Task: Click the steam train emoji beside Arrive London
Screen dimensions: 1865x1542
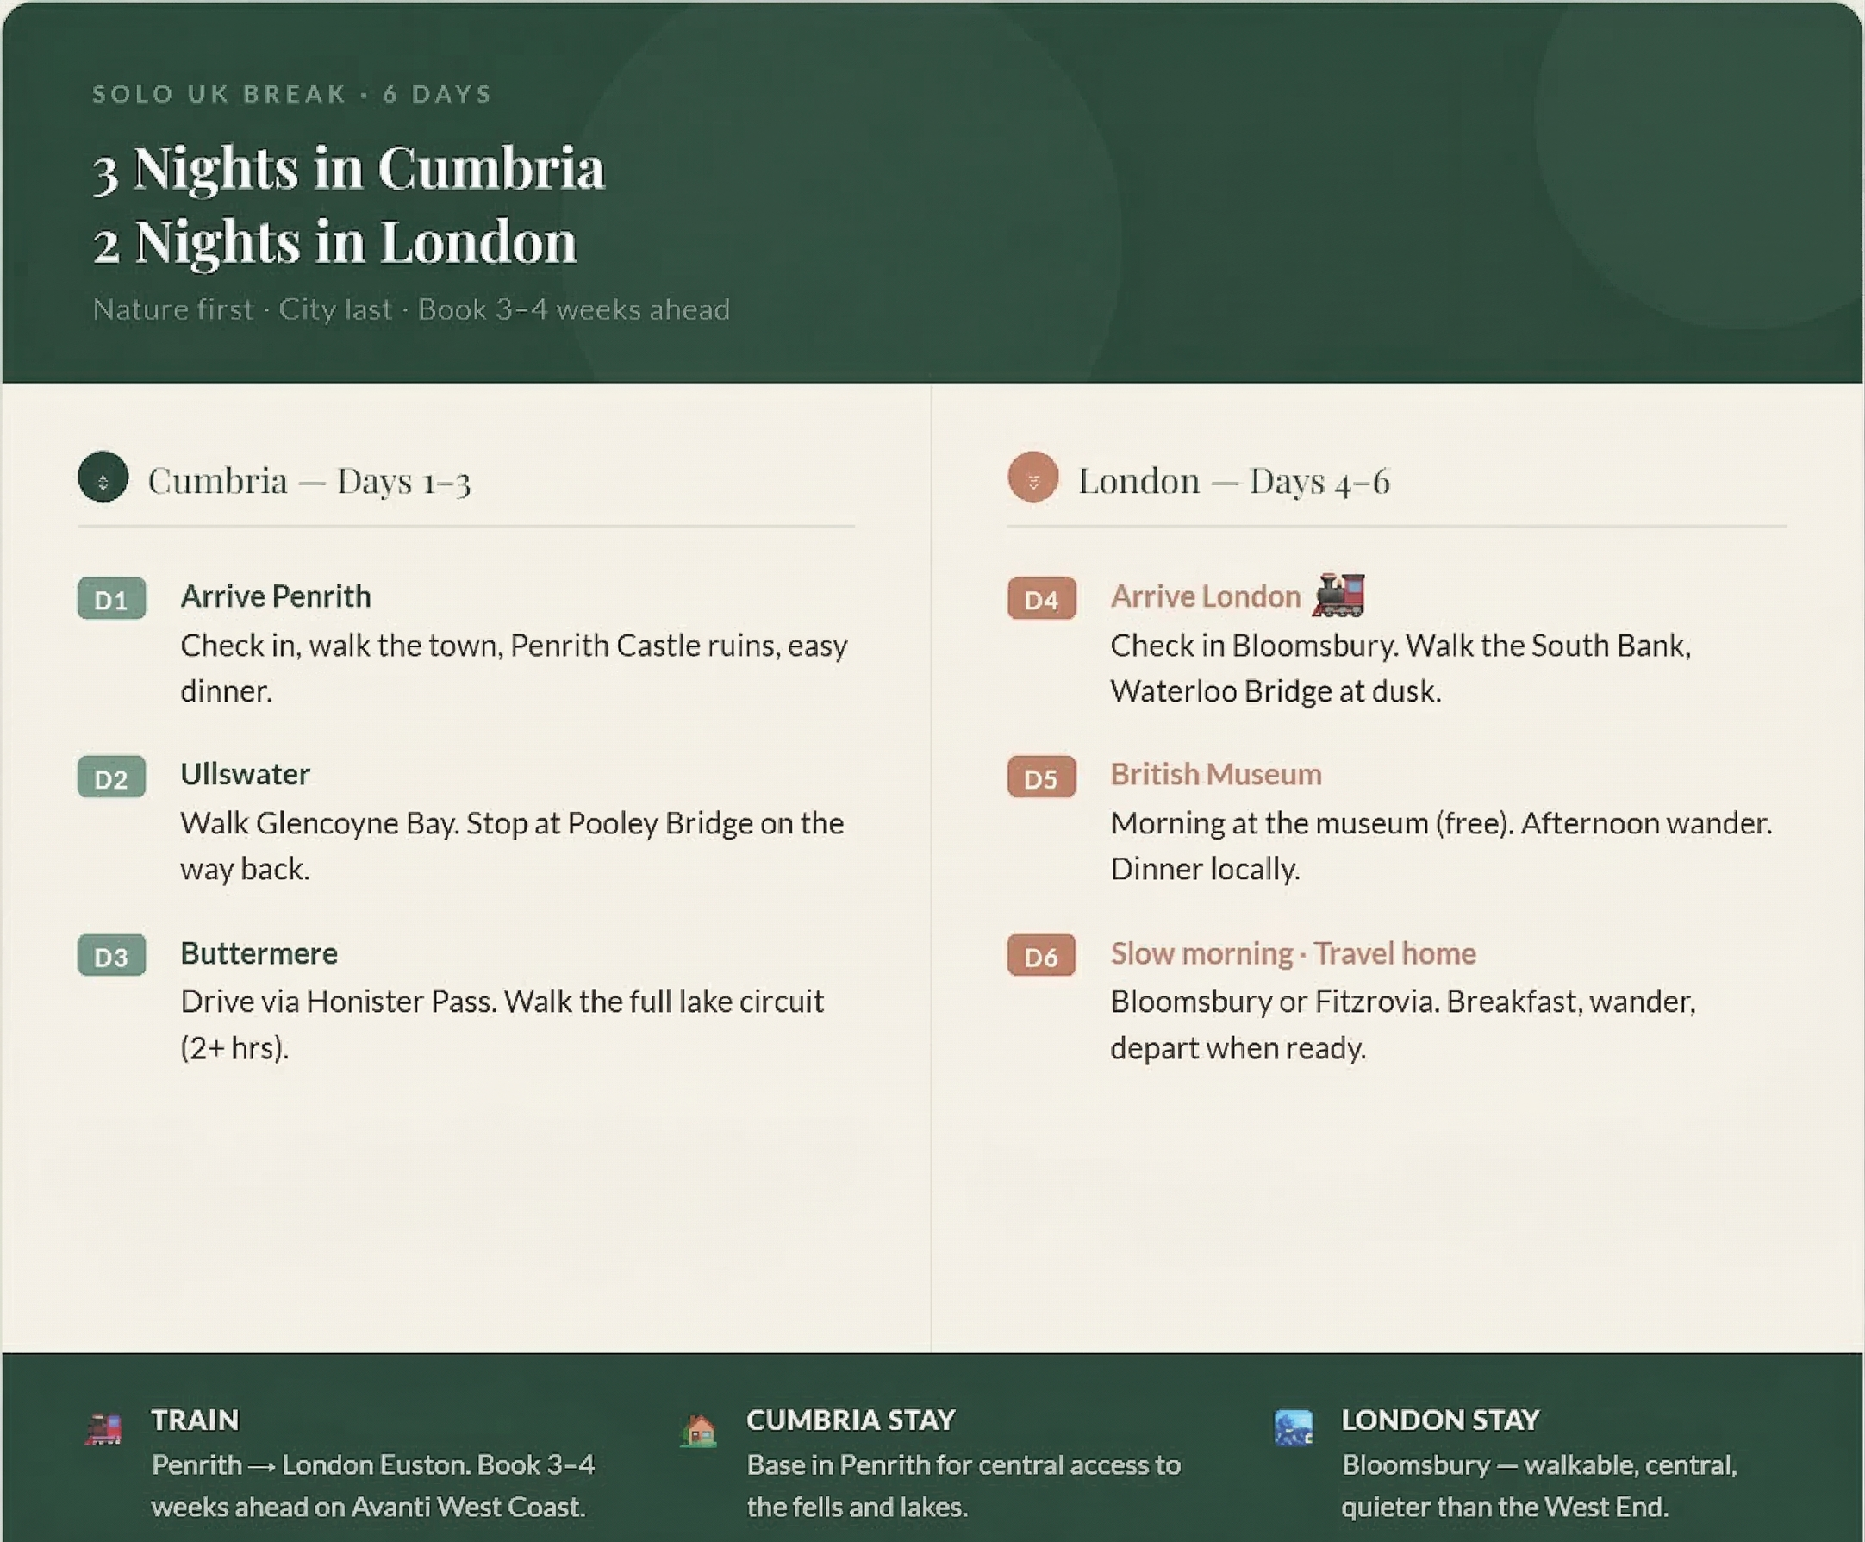Action: click(x=1338, y=595)
